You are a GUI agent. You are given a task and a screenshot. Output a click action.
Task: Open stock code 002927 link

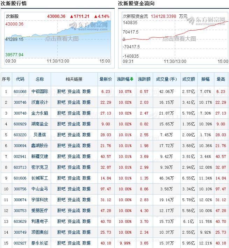20,243
